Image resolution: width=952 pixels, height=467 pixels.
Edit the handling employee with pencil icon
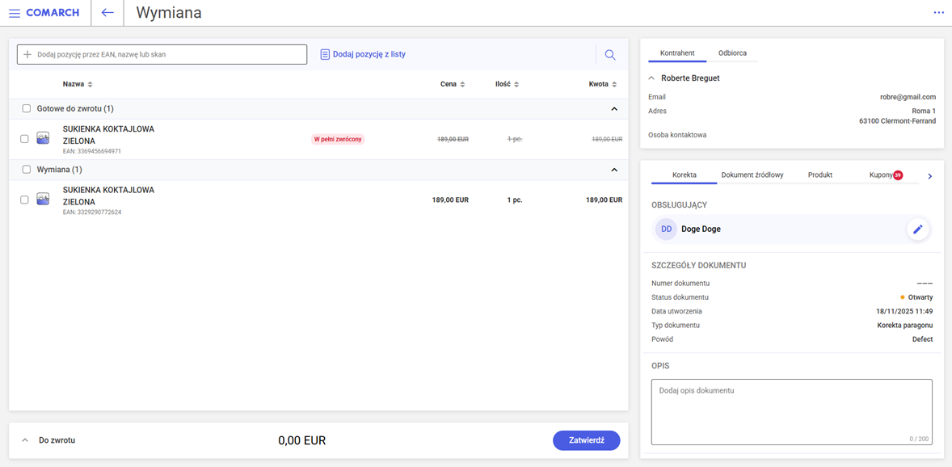(917, 229)
